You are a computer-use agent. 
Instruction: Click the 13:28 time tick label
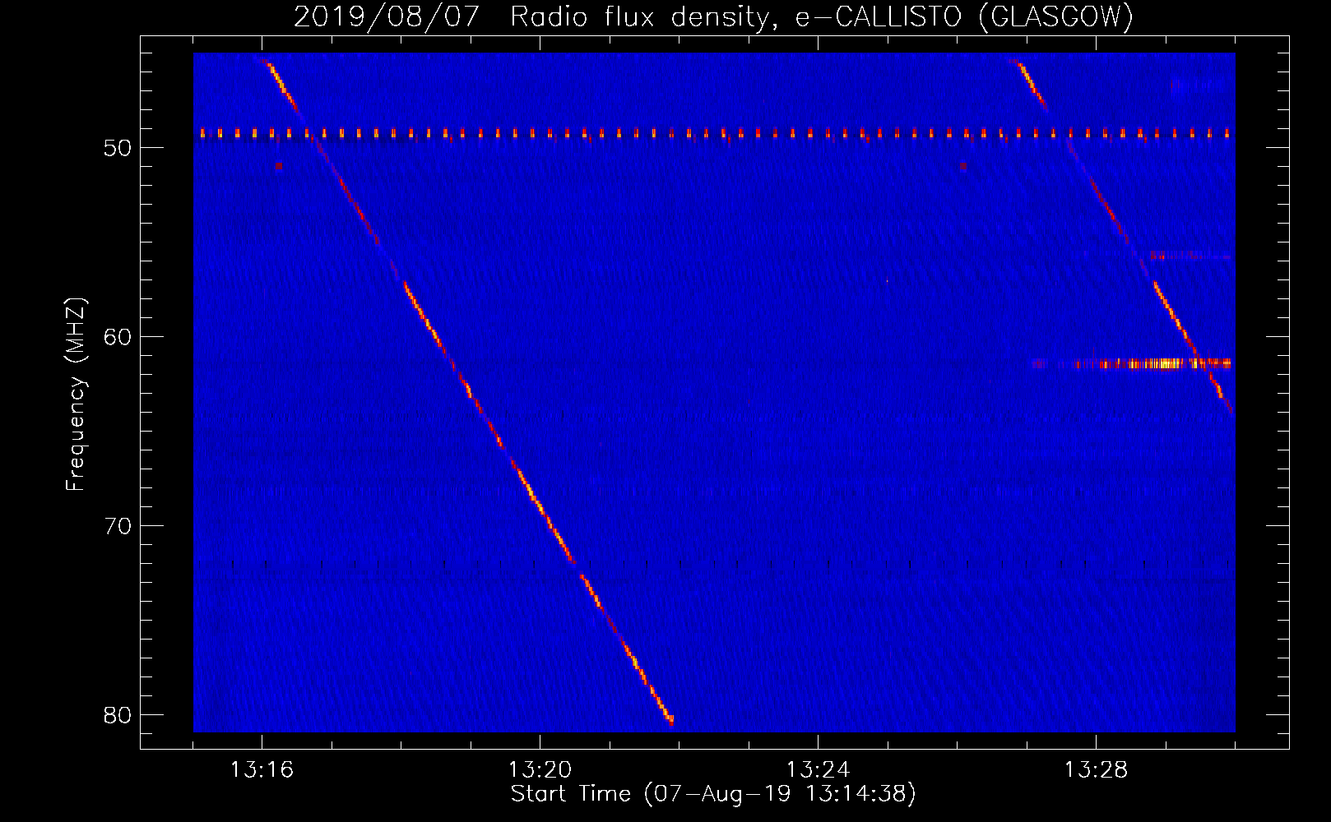coord(1096,770)
